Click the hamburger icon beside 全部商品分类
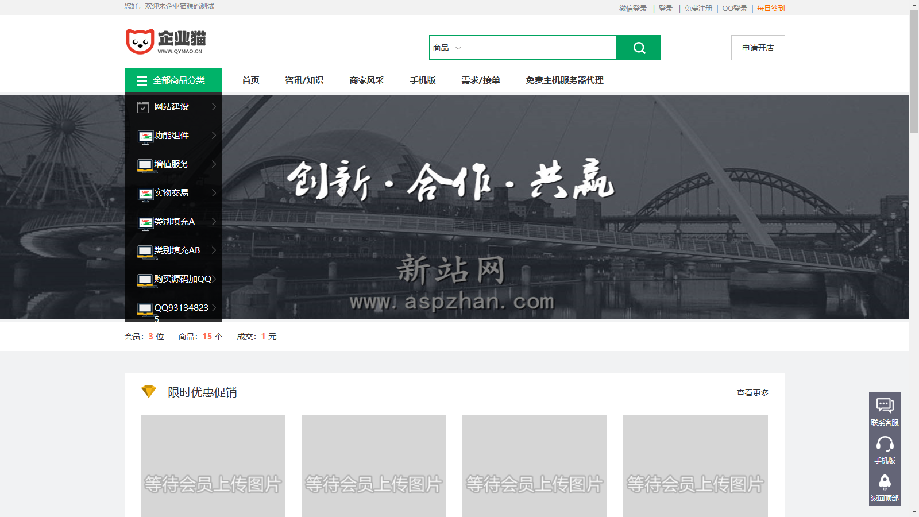Image resolution: width=919 pixels, height=517 pixels. (142, 80)
